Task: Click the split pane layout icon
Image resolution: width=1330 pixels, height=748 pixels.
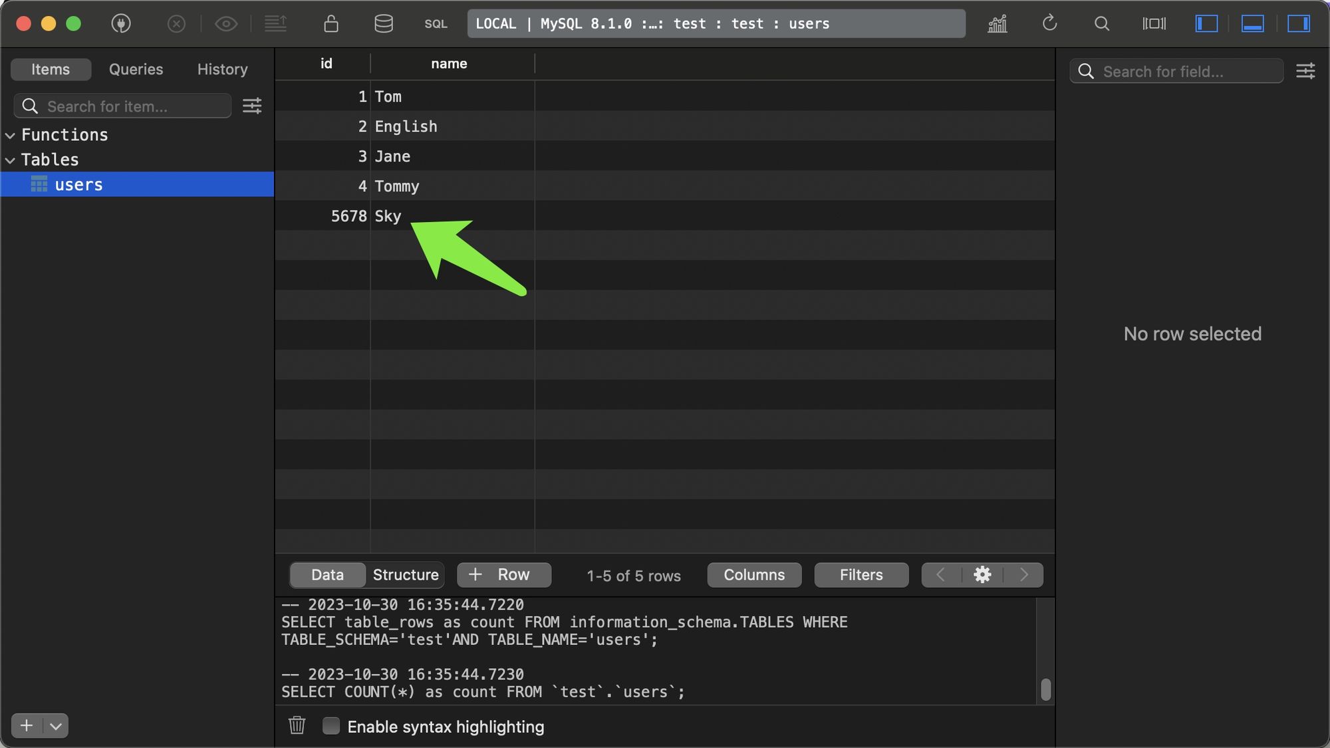Action: click(x=1154, y=24)
